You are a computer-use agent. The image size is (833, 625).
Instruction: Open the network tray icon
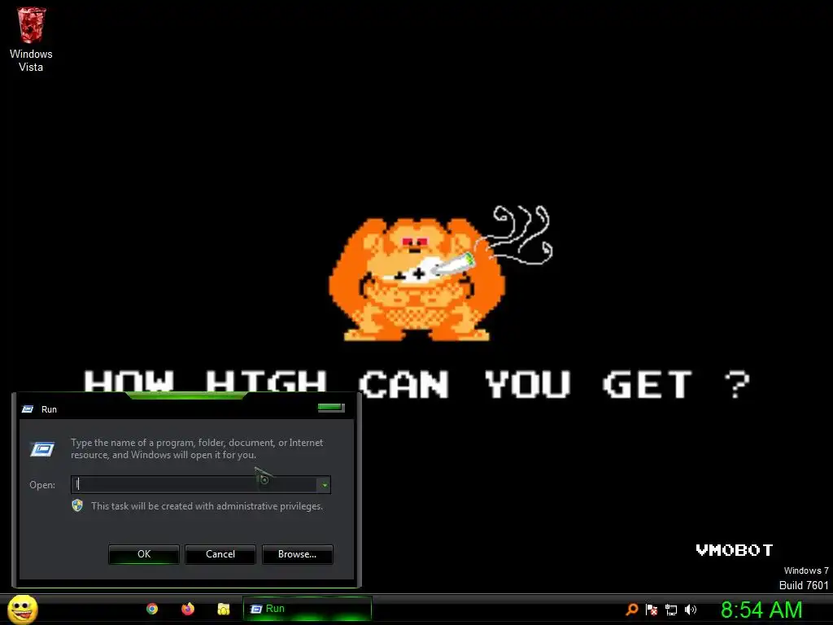point(671,610)
